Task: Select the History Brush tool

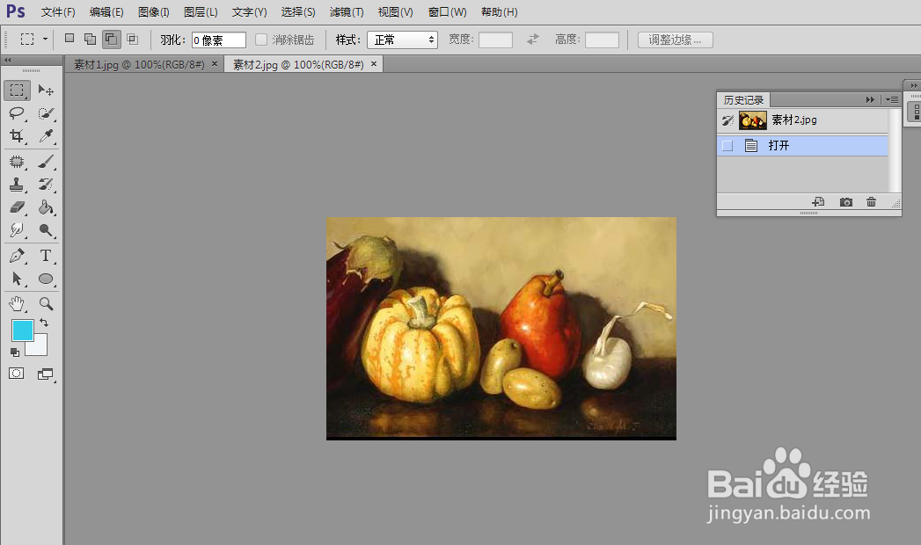Action: [46, 185]
